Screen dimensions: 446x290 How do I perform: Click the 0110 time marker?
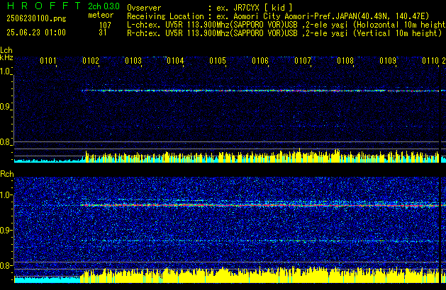pyautogui.click(x=430, y=61)
